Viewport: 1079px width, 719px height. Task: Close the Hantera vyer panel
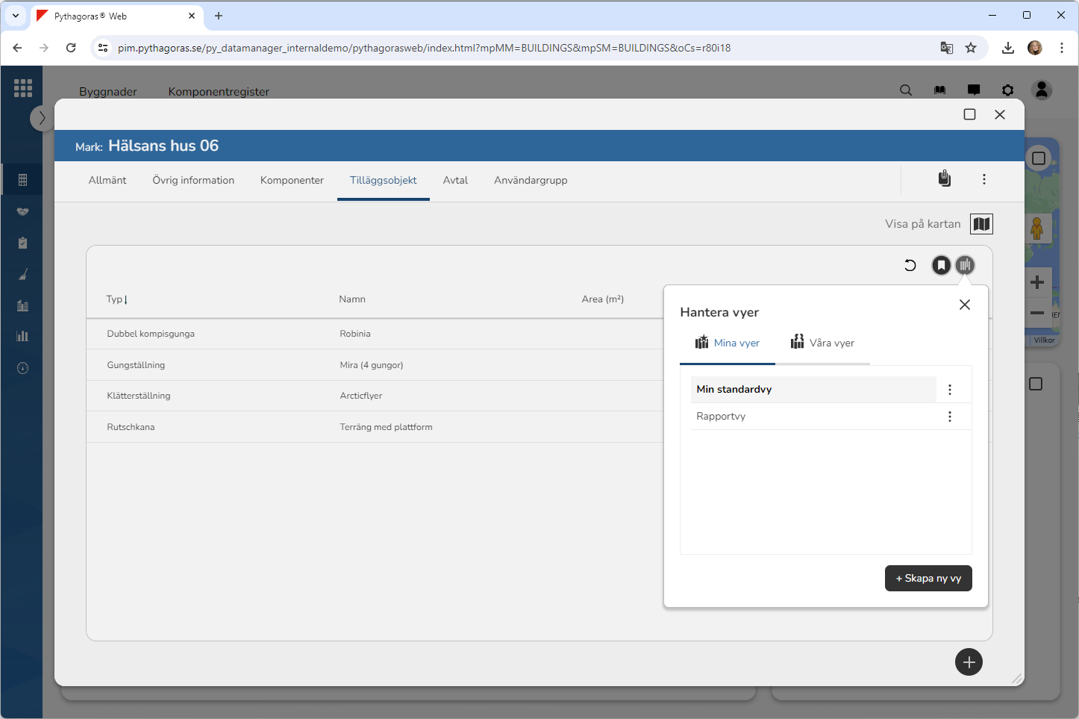coord(964,305)
